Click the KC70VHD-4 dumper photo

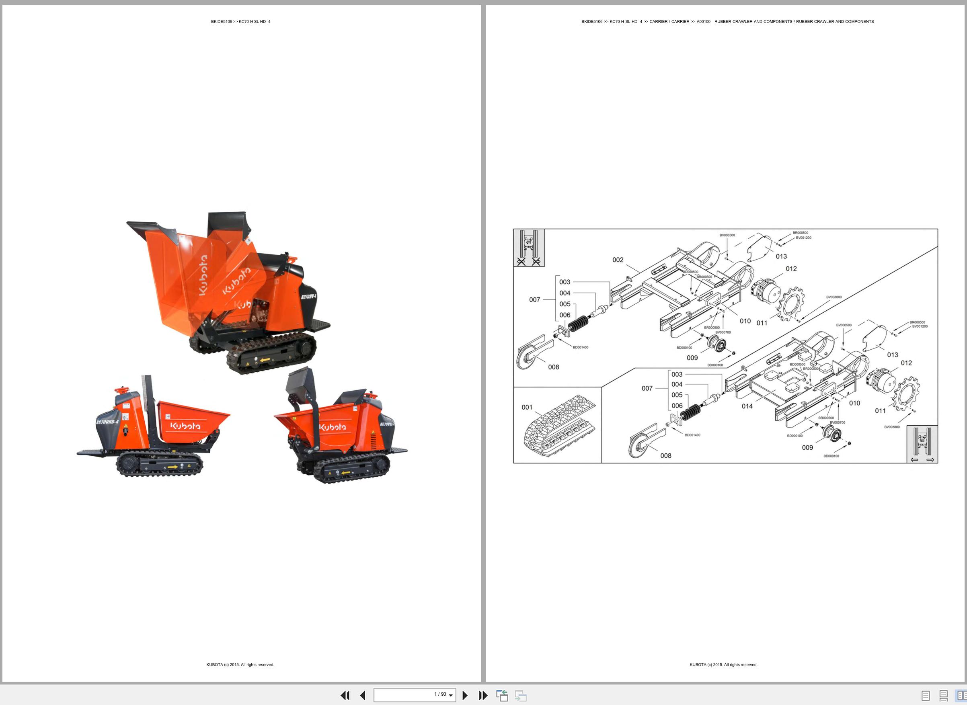(x=154, y=426)
